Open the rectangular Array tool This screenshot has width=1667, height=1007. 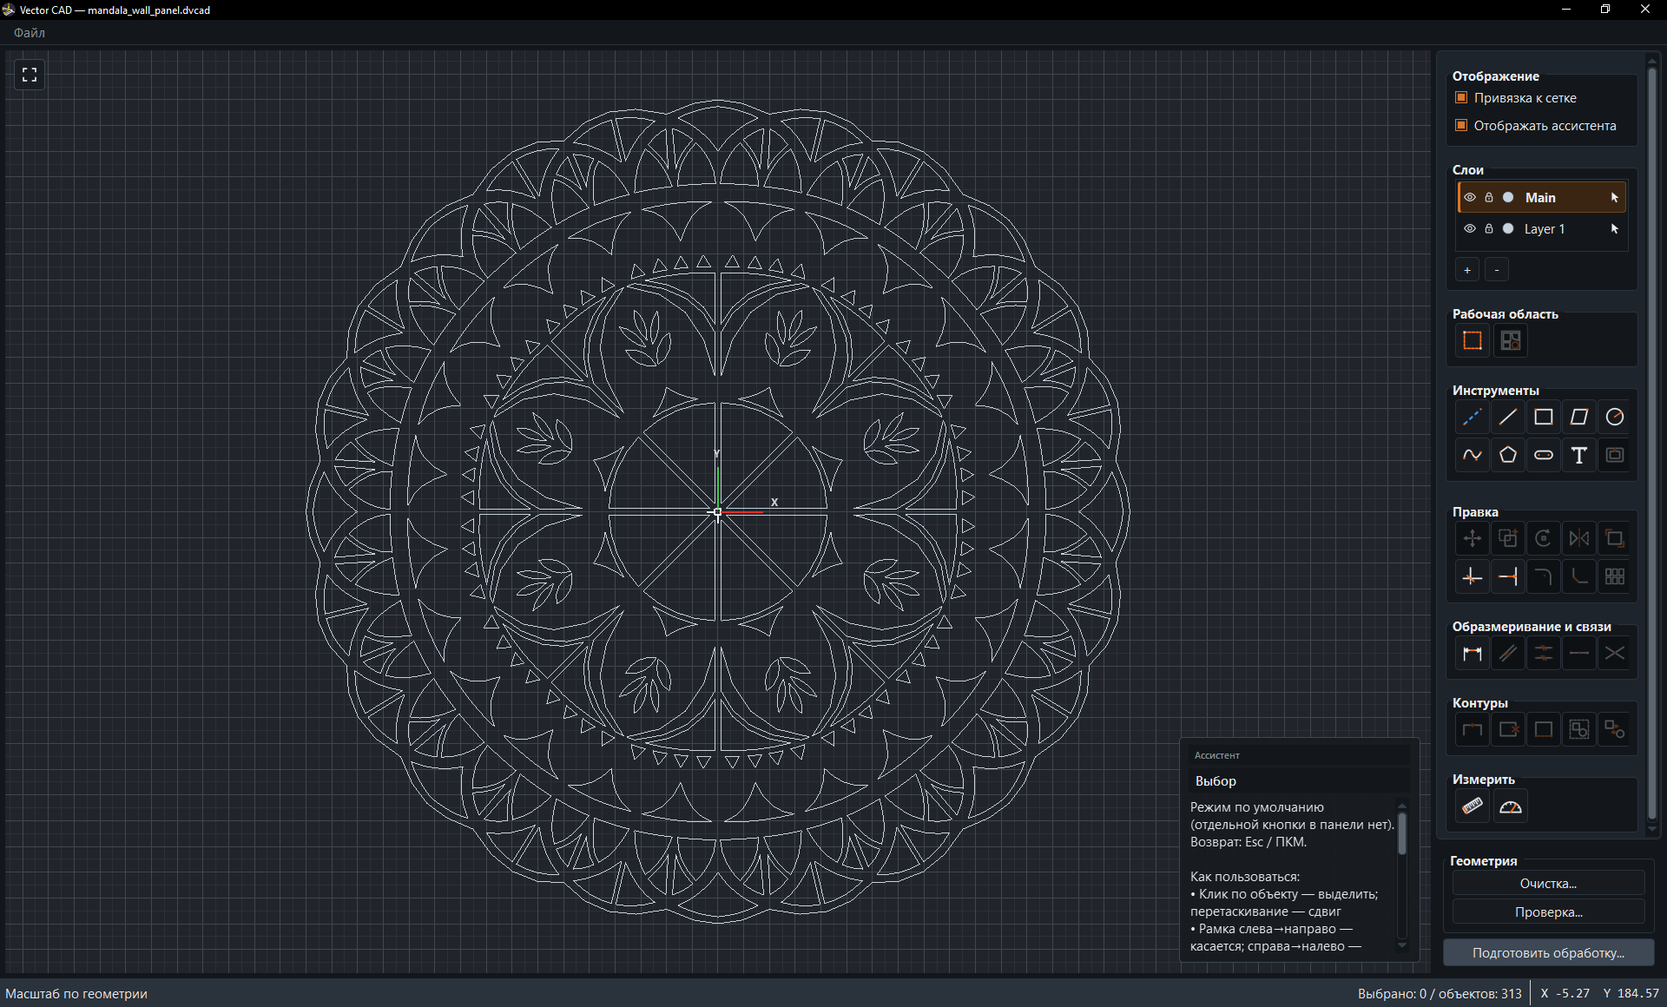[1615, 576]
